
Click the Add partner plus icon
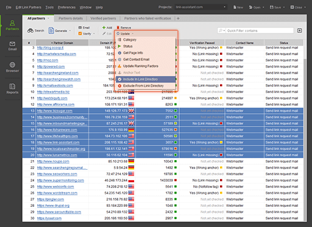(104, 27)
